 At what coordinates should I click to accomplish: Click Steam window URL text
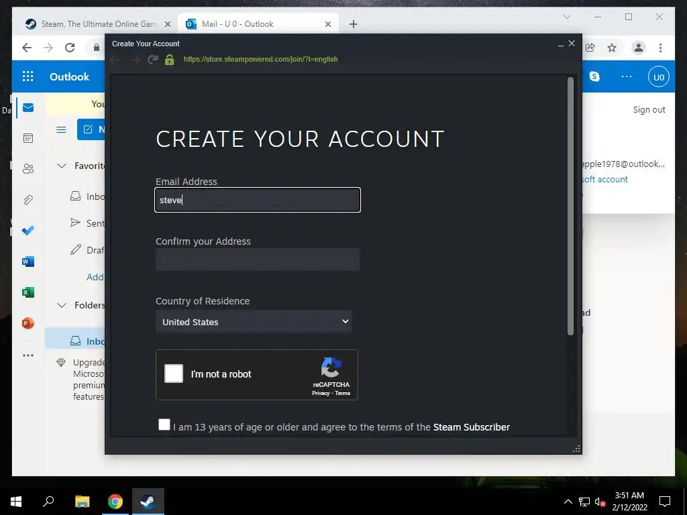(261, 59)
